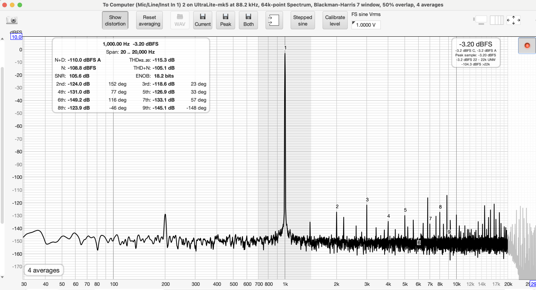Capture graph image with camera icon
Screen dimensions: 536x290
coord(12,20)
